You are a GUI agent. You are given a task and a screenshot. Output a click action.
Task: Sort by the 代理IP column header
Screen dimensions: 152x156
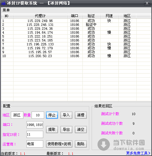point(40,16)
